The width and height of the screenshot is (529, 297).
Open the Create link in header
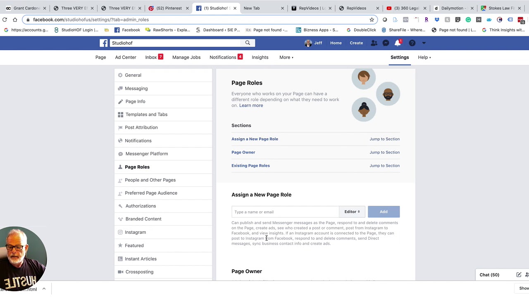[x=356, y=43]
